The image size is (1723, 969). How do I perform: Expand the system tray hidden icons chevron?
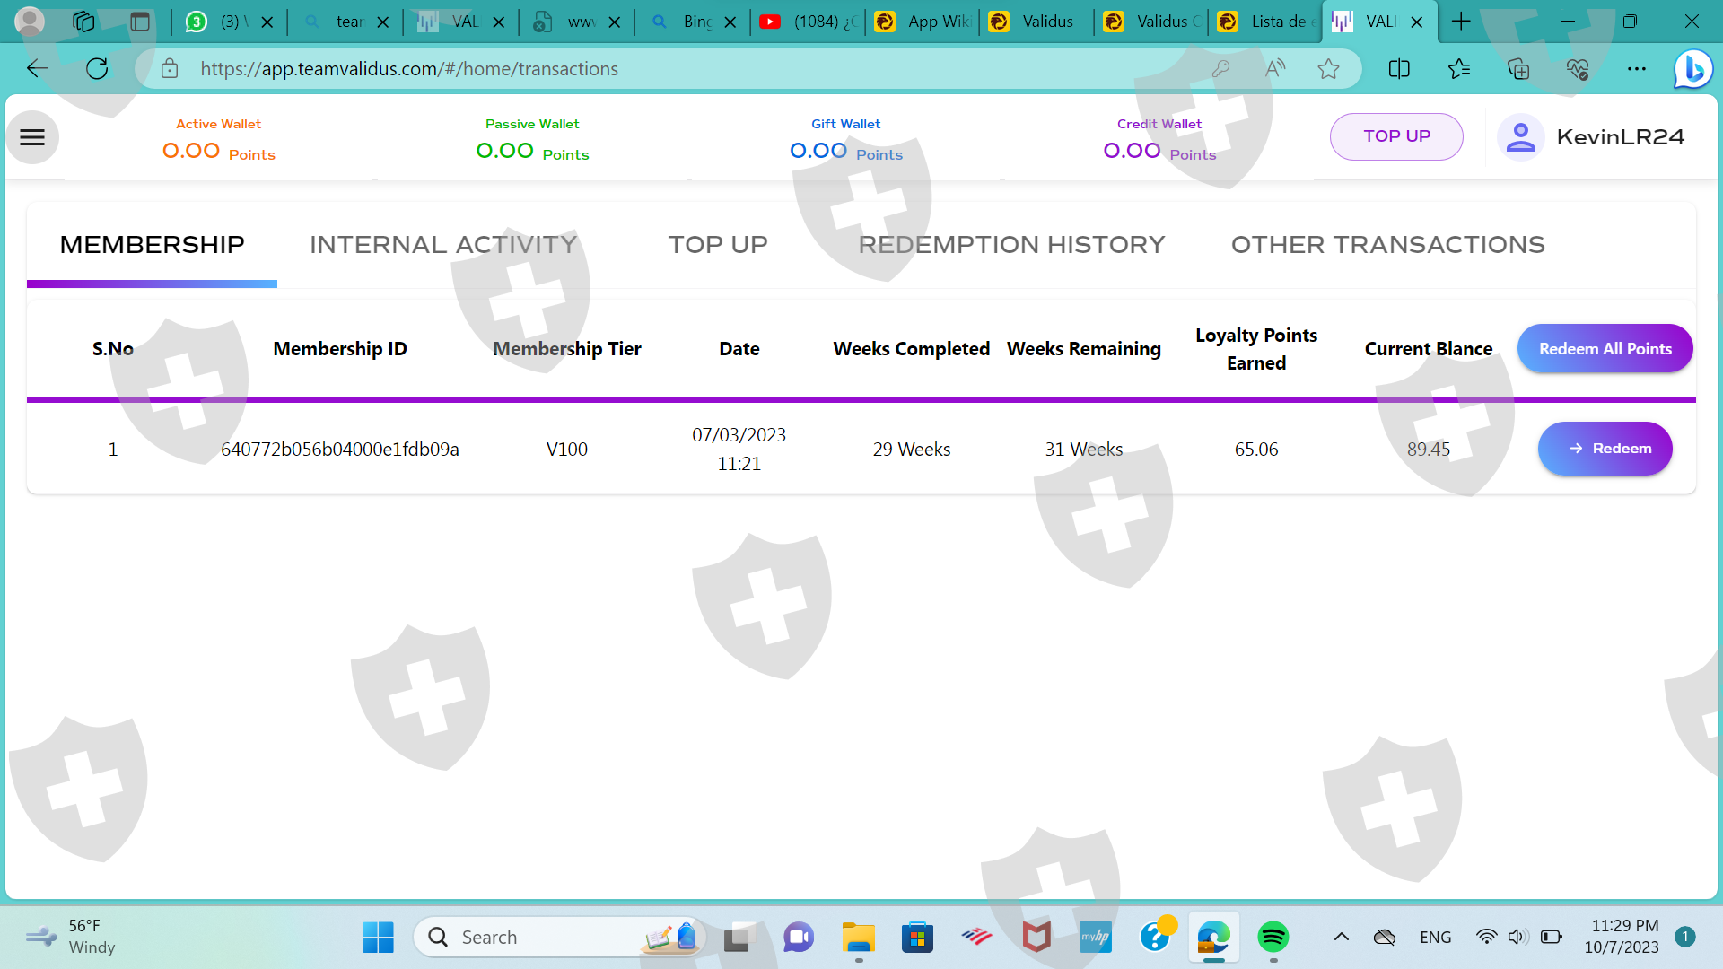click(1342, 937)
